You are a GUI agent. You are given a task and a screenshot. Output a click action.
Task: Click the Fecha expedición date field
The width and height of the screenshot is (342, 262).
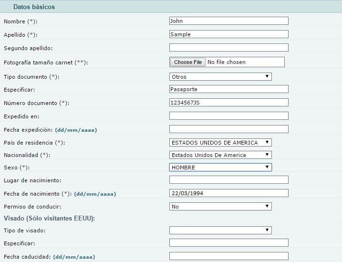coord(229,129)
